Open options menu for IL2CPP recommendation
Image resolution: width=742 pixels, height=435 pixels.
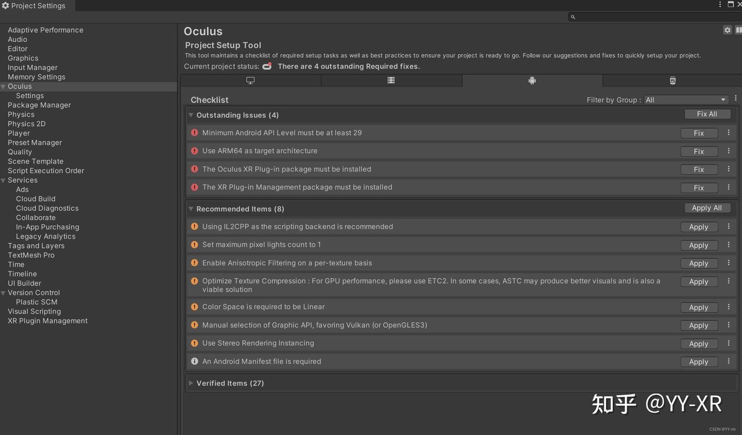tap(729, 227)
